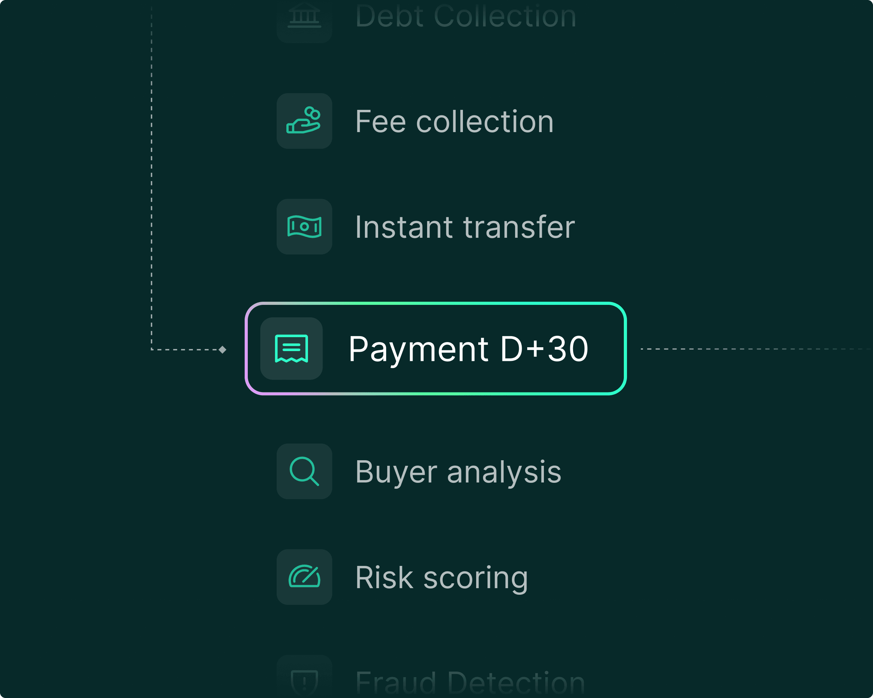Select the Risk scoring text
Screen dimensions: 873x698
click(441, 578)
